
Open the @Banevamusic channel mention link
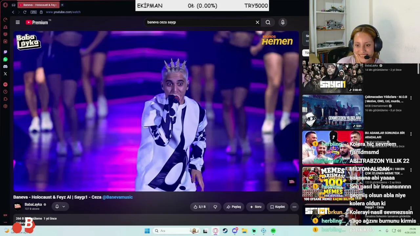[x=117, y=197]
